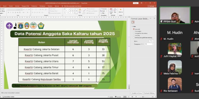Viewport: 199px width, 99px height.
Task: Click the Jumlah Anggota header cell
Action: click(103, 42)
